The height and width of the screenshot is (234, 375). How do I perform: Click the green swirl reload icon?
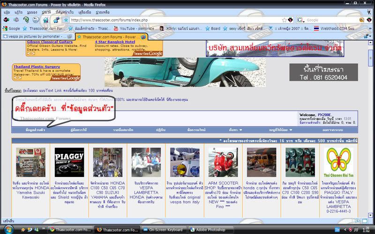(26, 20)
